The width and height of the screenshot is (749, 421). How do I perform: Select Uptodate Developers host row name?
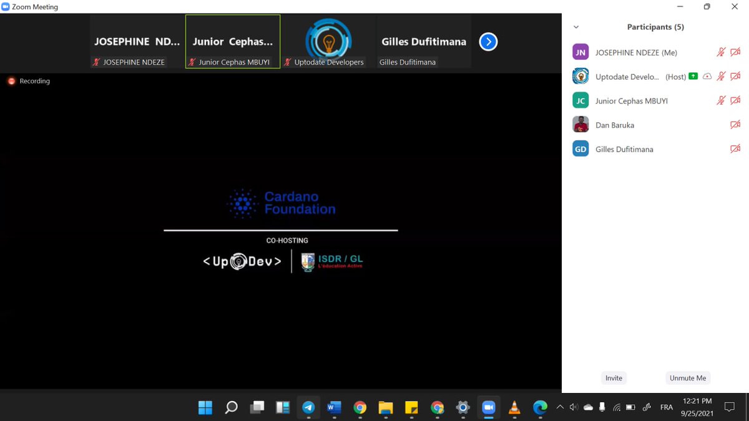point(627,77)
